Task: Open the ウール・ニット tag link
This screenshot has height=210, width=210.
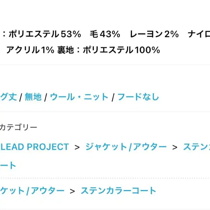Action: pos(79,97)
